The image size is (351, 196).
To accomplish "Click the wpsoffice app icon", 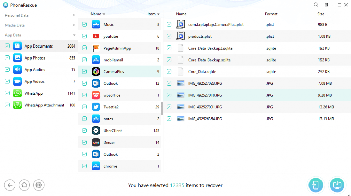I will click(x=96, y=95).
